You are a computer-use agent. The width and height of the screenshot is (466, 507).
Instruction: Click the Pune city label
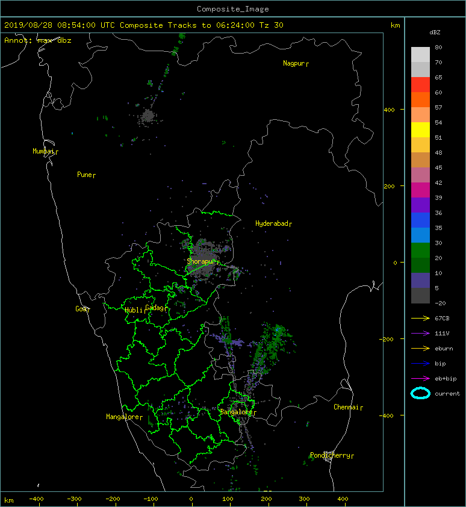[x=85, y=175]
